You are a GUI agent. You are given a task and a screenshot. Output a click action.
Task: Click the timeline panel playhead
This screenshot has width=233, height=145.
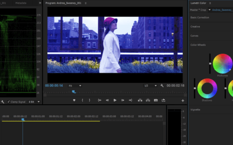[23, 119]
